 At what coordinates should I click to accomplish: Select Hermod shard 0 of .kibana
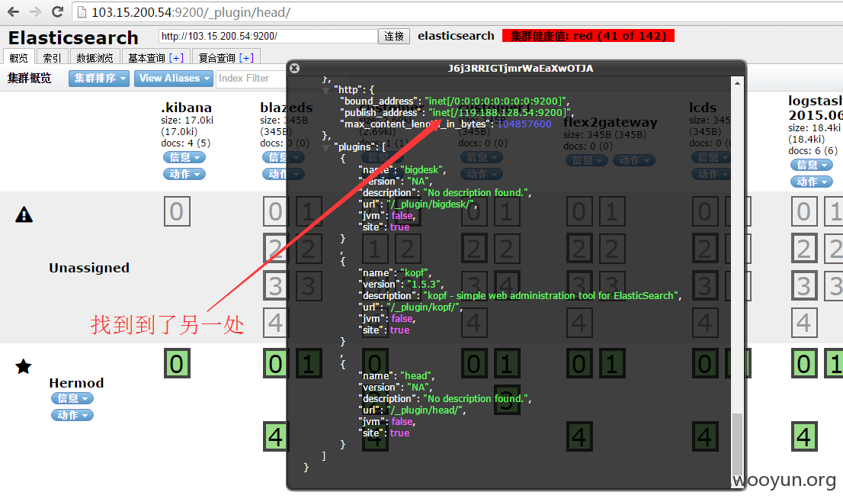177,364
